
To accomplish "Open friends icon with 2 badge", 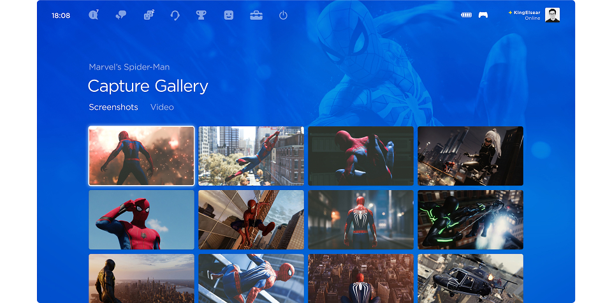I will point(149,15).
